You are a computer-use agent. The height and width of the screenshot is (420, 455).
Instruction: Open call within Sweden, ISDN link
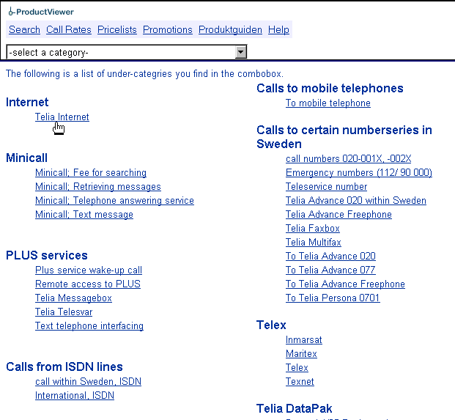coord(88,381)
